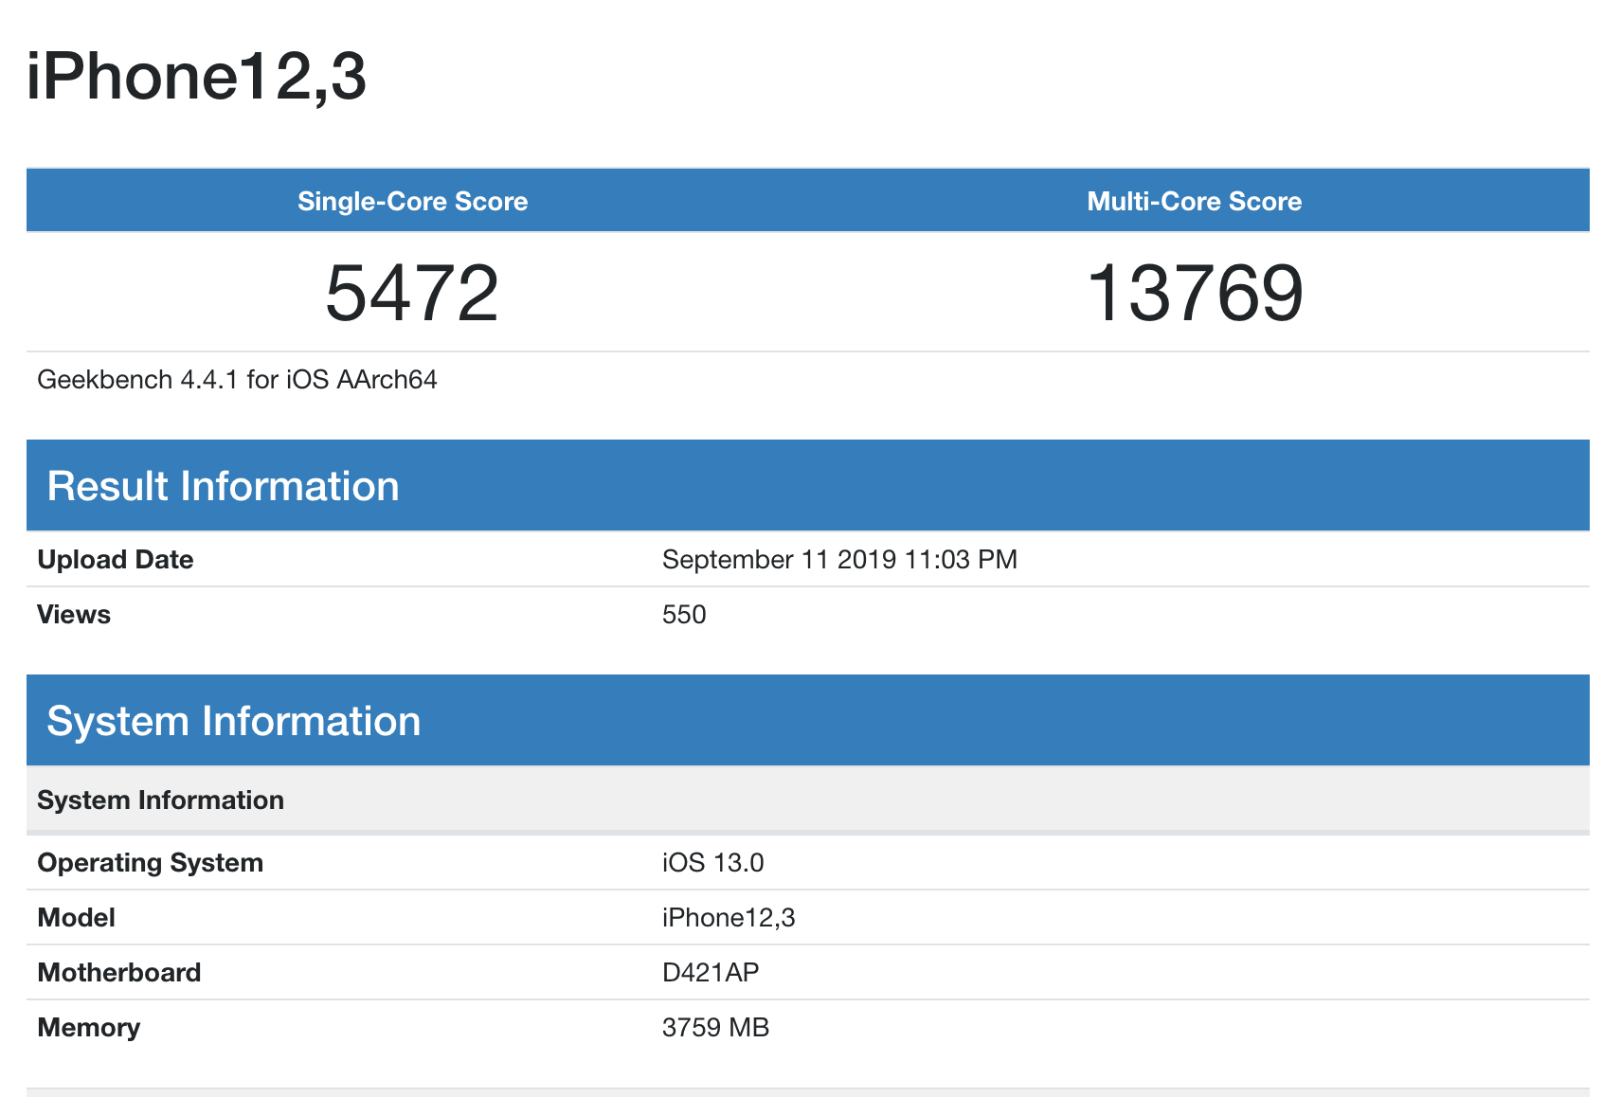Select the Multi-Core Score header
Screen dimensions: 1603x1097
tap(1194, 201)
